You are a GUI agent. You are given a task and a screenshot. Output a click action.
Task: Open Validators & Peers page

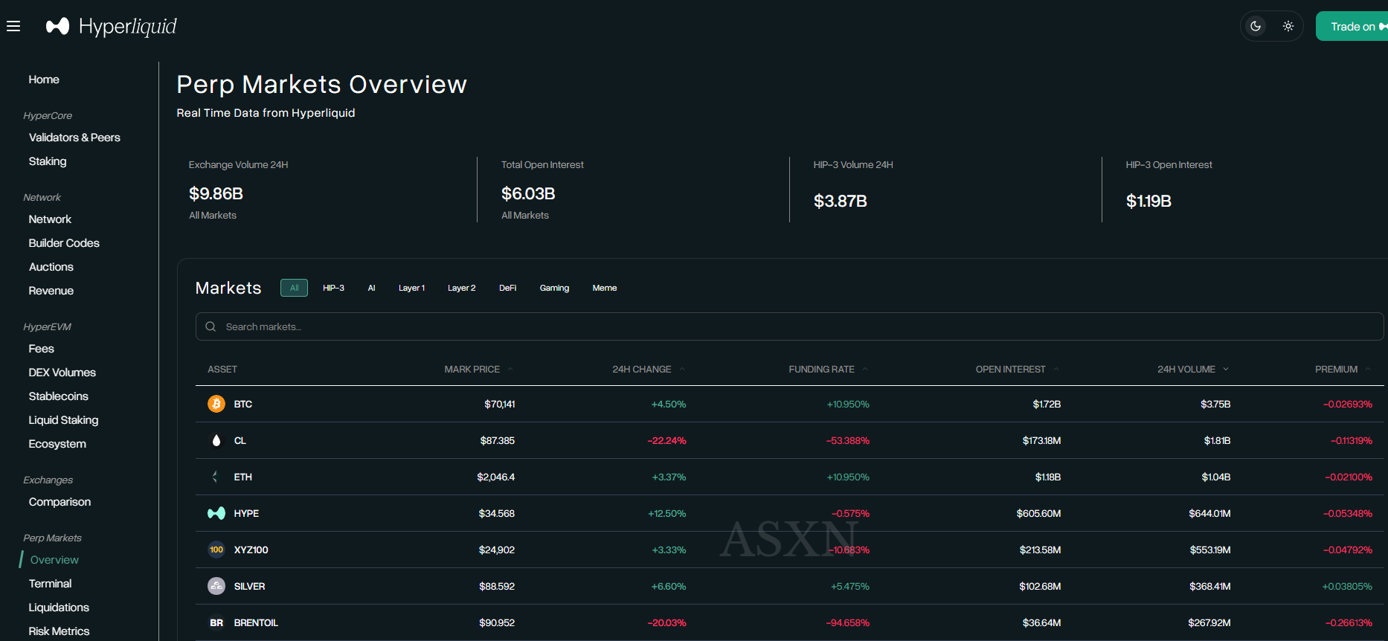click(x=74, y=138)
